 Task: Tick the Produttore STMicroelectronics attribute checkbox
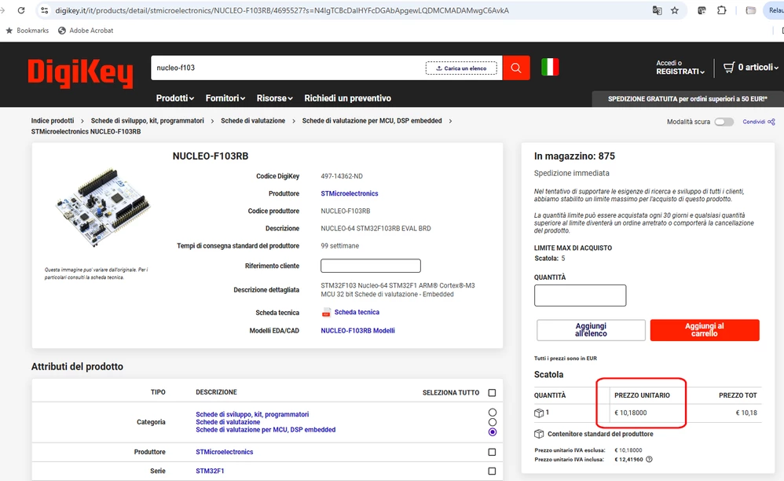coord(492,452)
